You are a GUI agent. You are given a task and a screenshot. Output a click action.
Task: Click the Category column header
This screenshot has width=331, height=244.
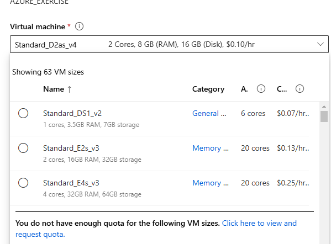[208, 89]
